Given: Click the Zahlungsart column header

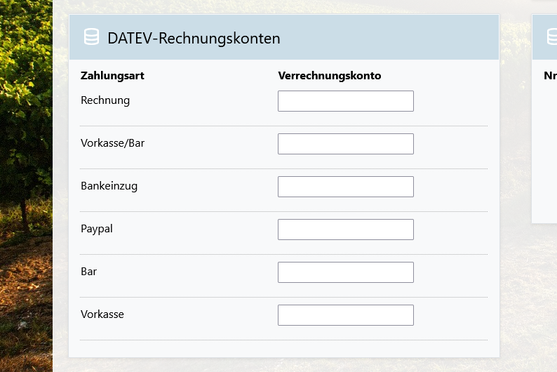Looking at the screenshot, I should [x=112, y=76].
